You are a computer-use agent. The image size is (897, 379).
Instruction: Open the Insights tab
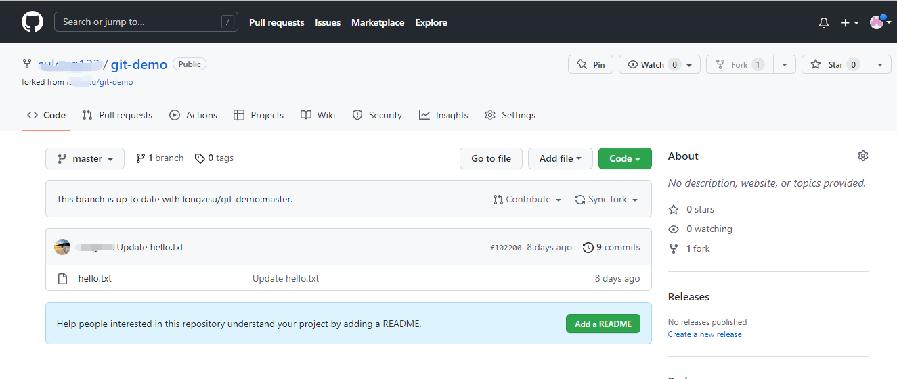tap(443, 115)
